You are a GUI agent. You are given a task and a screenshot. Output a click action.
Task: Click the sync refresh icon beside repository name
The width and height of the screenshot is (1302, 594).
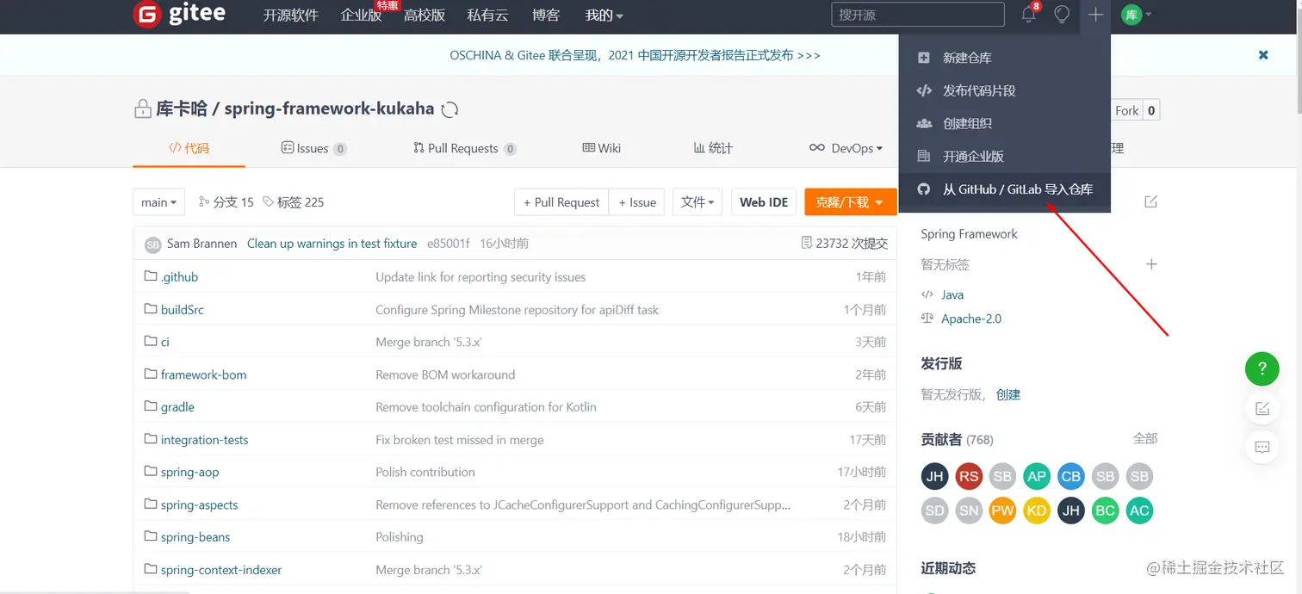click(449, 109)
